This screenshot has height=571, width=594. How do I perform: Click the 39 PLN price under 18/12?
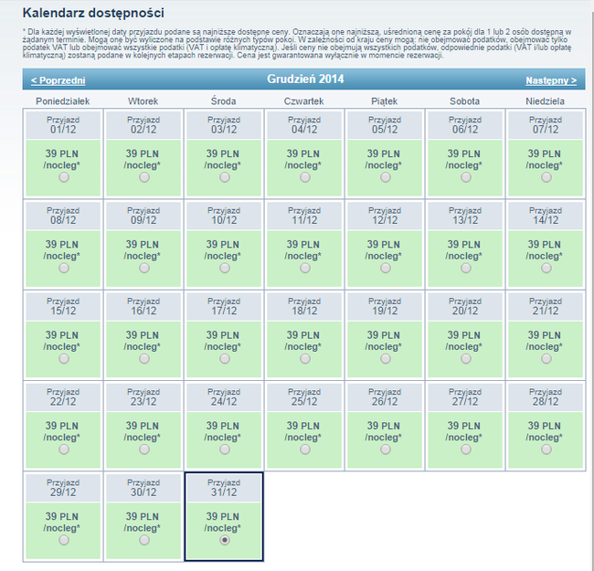point(302,335)
